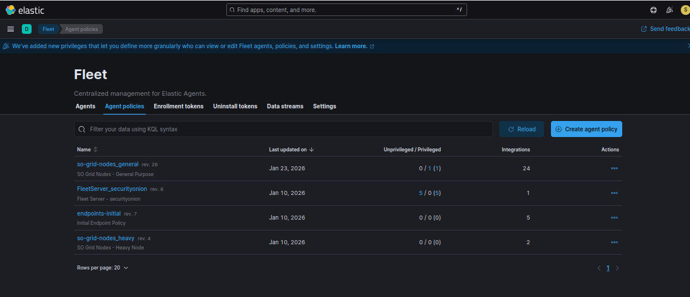Expand the Rows per page dropdown
The height and width of the screenshot is (297, 690).
click(x=102, y=268)
